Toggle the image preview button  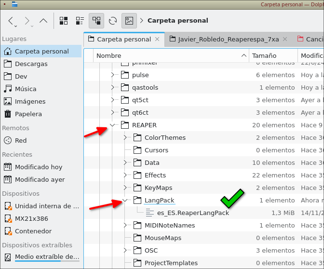tap(129, 21)
